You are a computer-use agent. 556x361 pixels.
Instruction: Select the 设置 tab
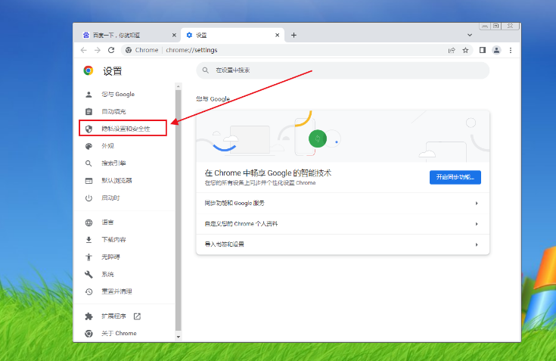point(233,35)
